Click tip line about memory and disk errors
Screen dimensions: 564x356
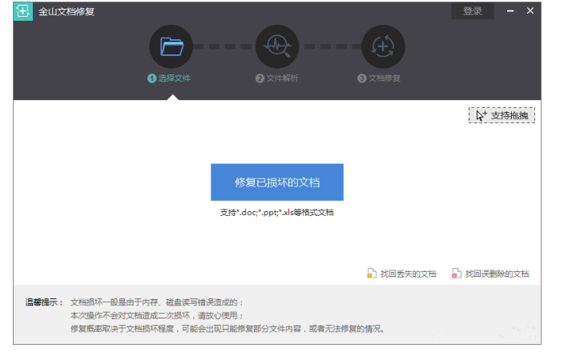tap(157, 302)
